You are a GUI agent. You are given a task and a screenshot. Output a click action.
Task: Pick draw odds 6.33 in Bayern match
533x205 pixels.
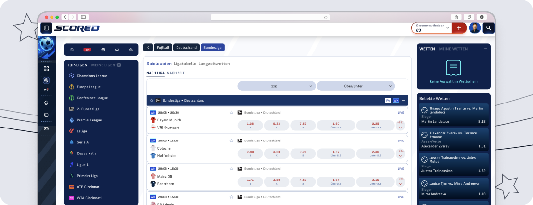pos(276,126)
